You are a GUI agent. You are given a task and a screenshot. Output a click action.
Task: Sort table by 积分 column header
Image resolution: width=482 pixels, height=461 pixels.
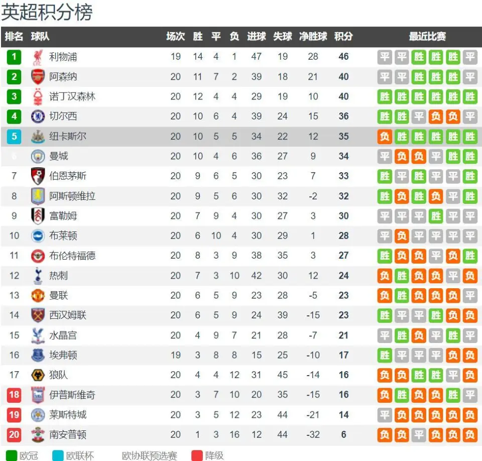point(343,37)
